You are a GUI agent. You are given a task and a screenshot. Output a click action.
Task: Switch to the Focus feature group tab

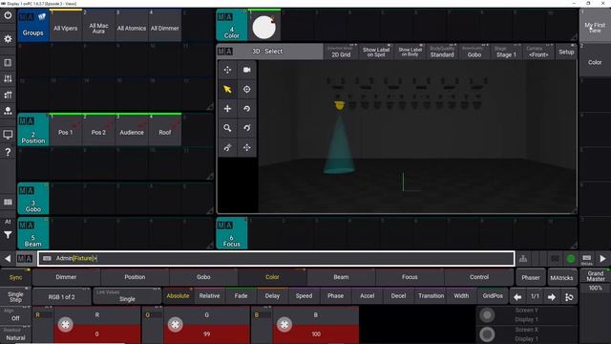[410, 277]
